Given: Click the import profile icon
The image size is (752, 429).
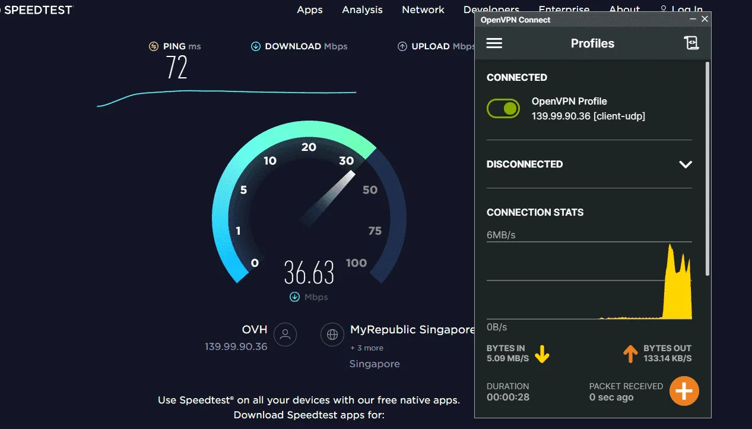Looking at the screenshot, I should (691, 43).
